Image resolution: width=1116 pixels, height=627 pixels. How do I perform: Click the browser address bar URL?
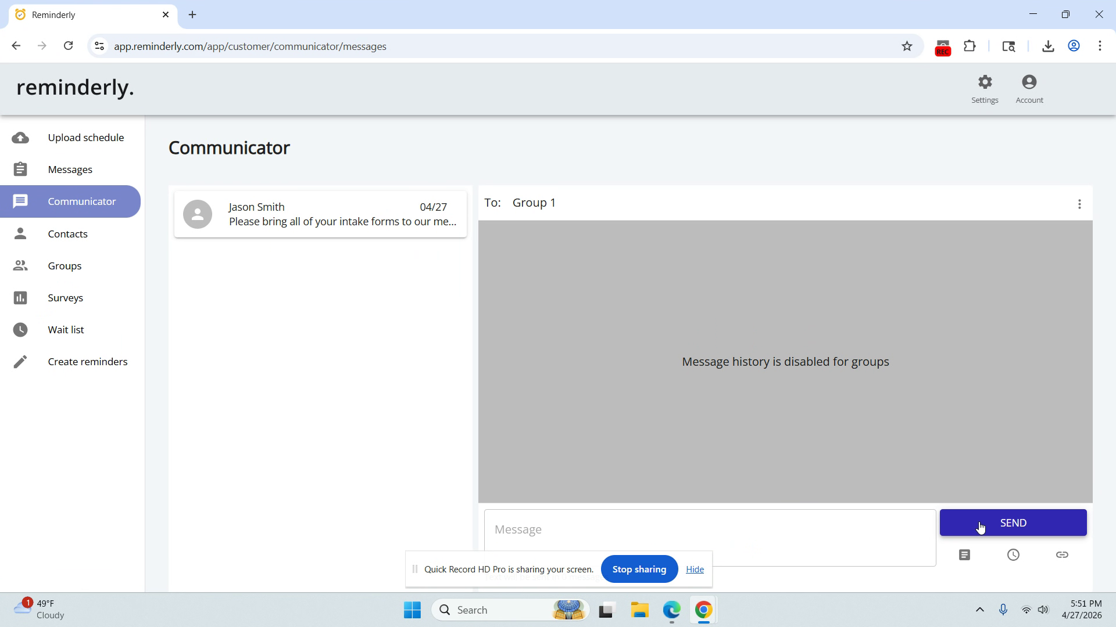[250, 46]
